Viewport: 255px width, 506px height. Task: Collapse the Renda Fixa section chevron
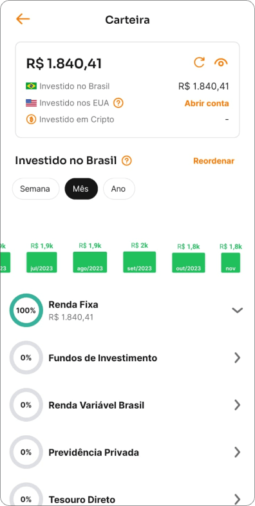click(237, 310)
